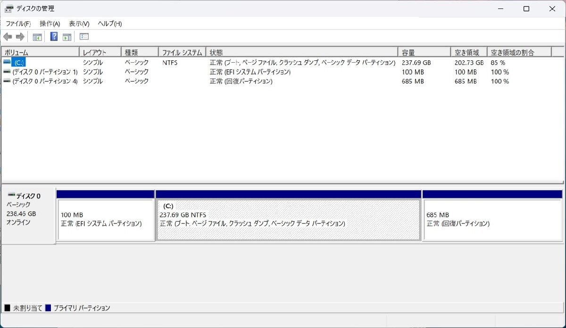Click the 容量 column header

[422, 52]
